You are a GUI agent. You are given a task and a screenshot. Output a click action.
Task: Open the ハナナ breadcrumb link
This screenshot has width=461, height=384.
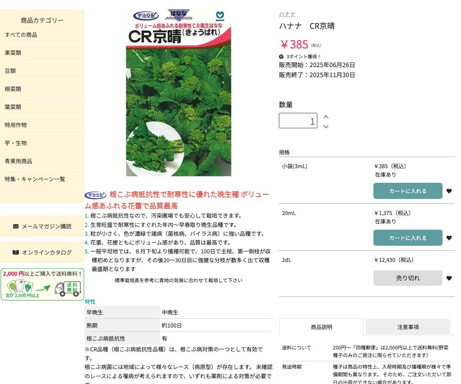point(287,14)
